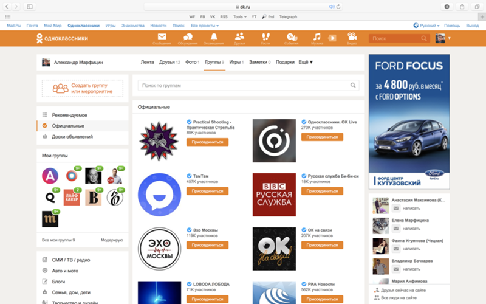Image resolution: width=486 pixels, height=304 pixels.
Task: Open ТамТам group logo image
Action: coord(159,195)
